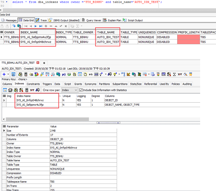
Task: Select SYS_AI_5afppmx4u3fjp cell in data grid
Action: (37, 37)
